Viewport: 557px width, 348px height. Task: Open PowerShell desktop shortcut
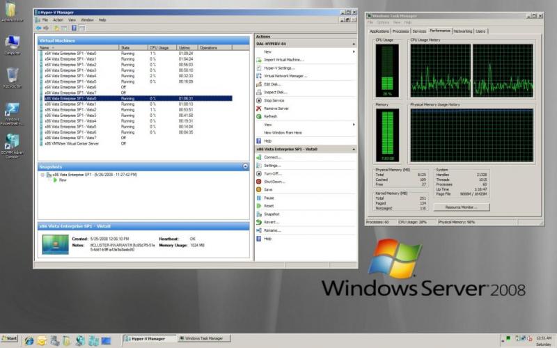point(12,114)
